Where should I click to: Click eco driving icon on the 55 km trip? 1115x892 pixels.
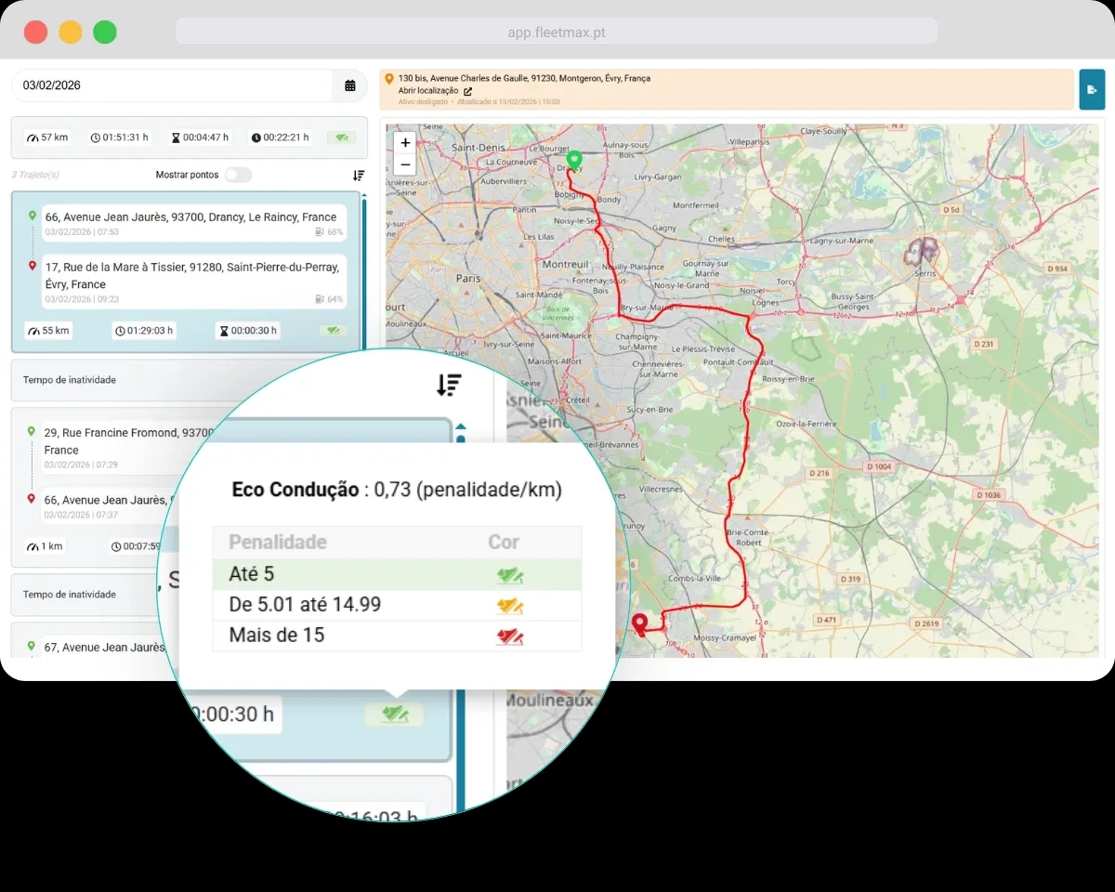(x=333, y=331)
